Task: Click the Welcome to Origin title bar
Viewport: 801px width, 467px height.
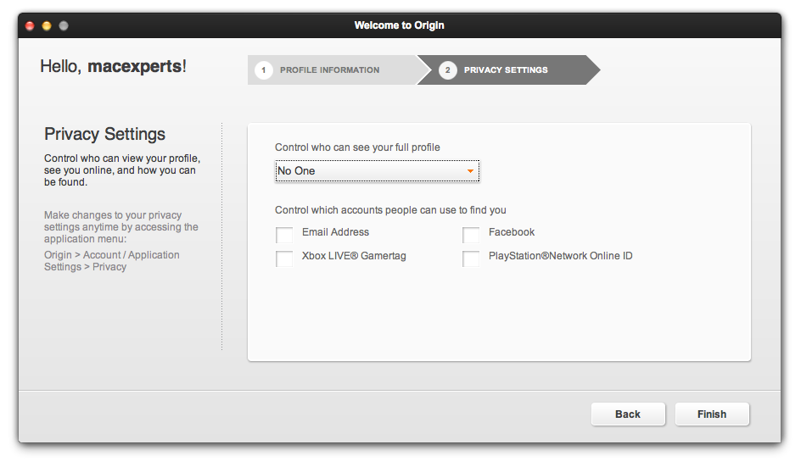Action: coord(399,25)
